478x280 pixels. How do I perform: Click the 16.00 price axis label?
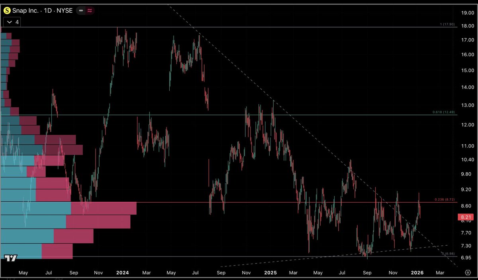(467, 55)
